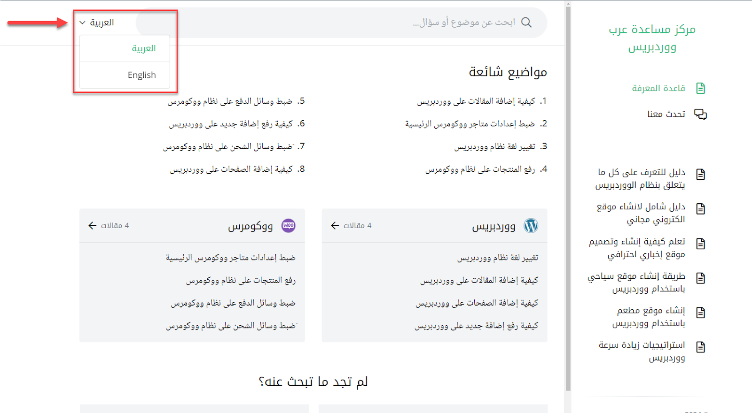Image resolution: width=752 pixels, height=413 pixels.
Task: Open sidebar article دليل شامل لانشاء موقع مجاني
Action: pyautogui.click(x=641, y=213)
